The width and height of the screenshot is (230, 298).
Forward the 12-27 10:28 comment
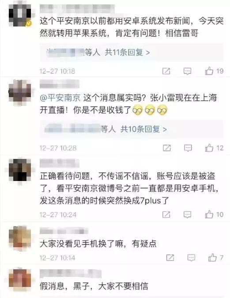coord(167,148)
